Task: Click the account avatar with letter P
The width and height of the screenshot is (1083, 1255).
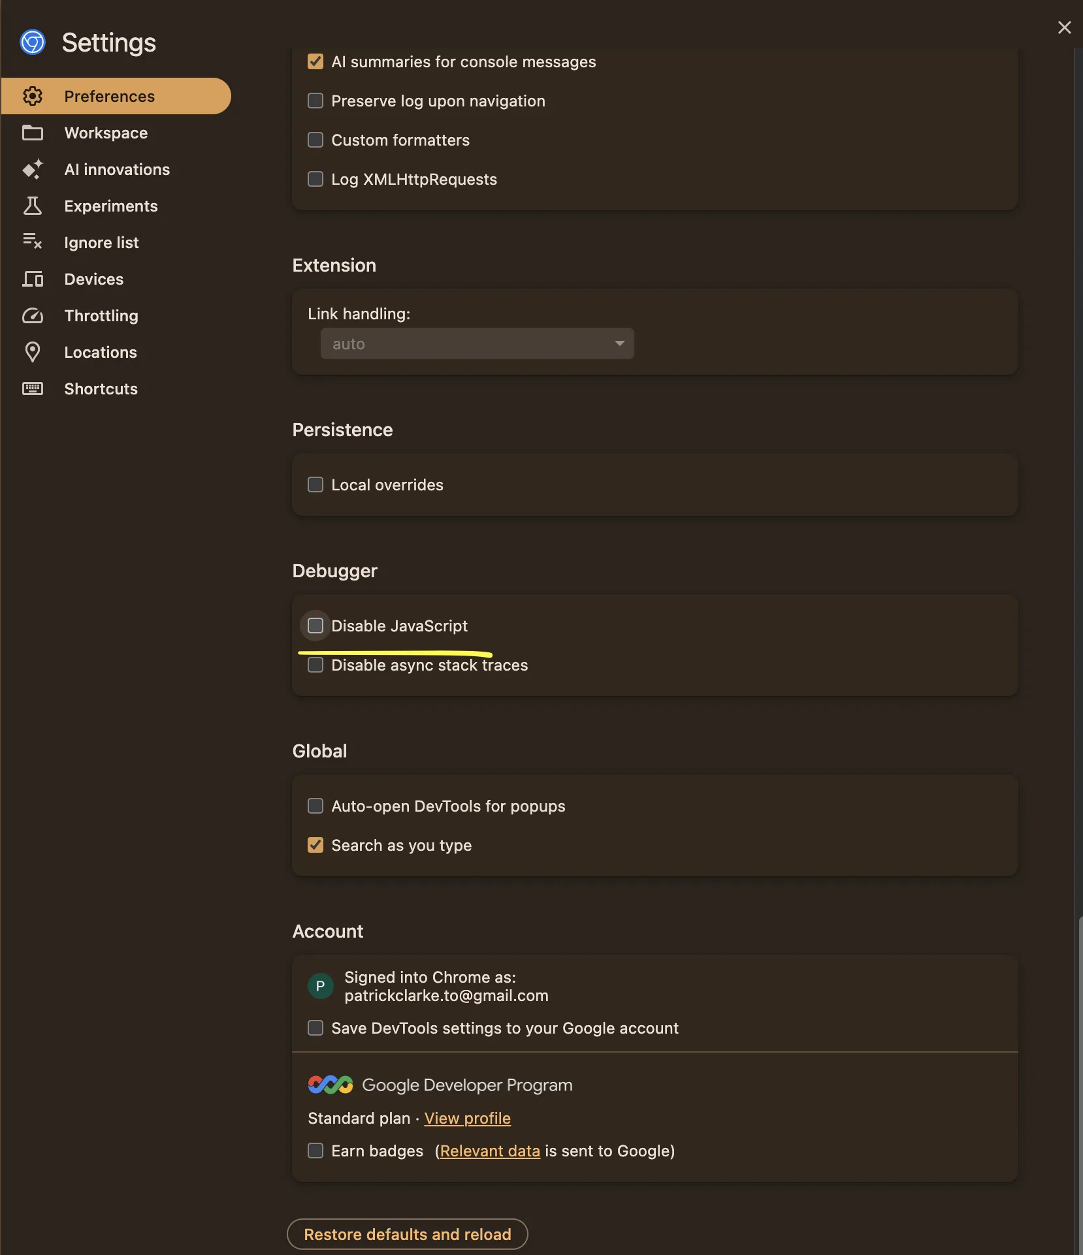Action: (x=320, y=986)
